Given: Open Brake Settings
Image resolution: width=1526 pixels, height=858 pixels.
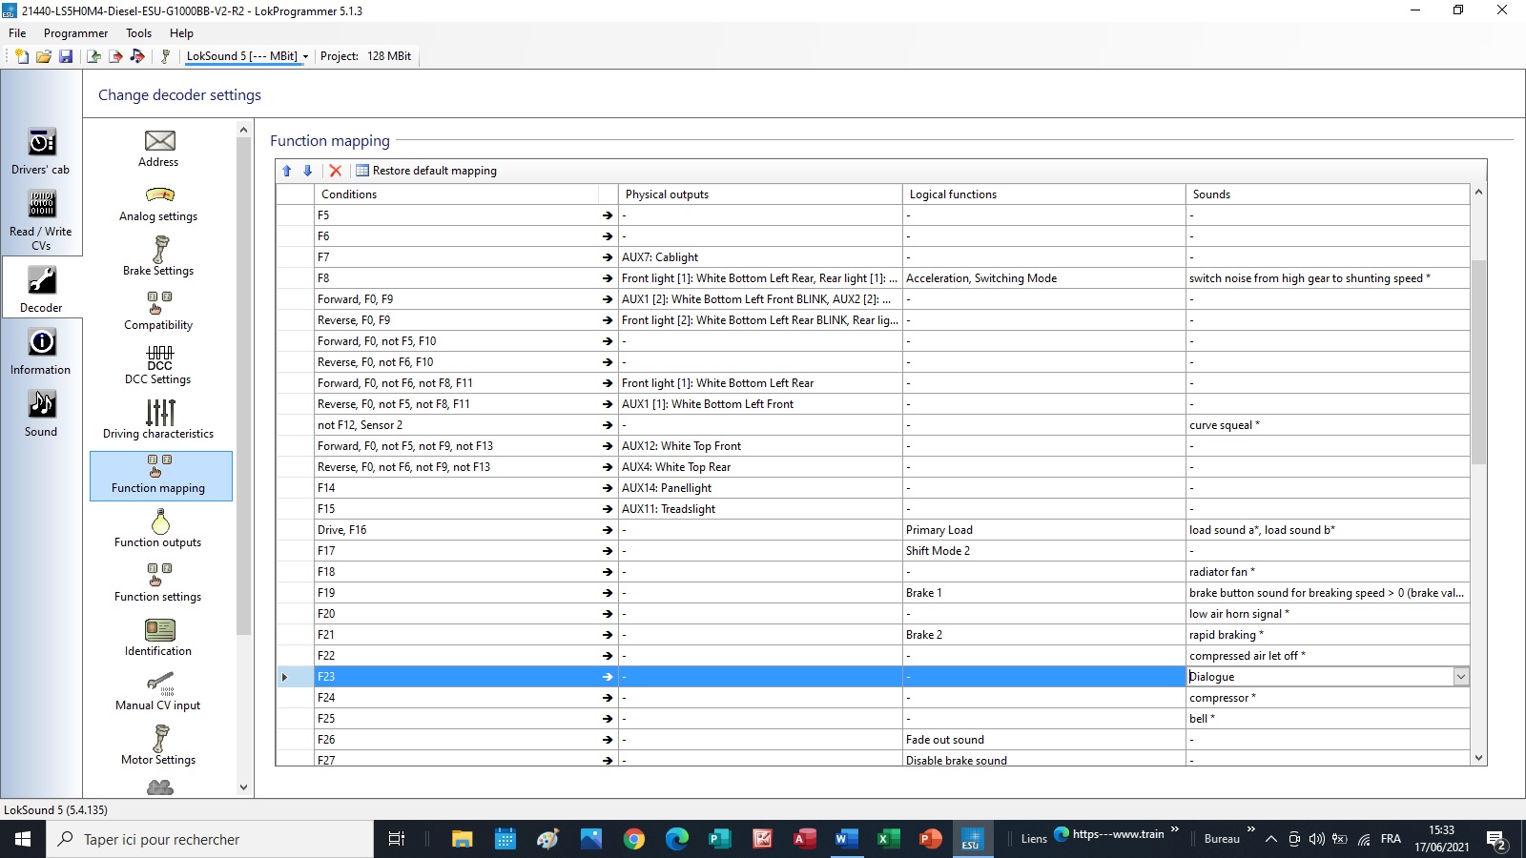Looking at the screenshot, I should point(158,257).
